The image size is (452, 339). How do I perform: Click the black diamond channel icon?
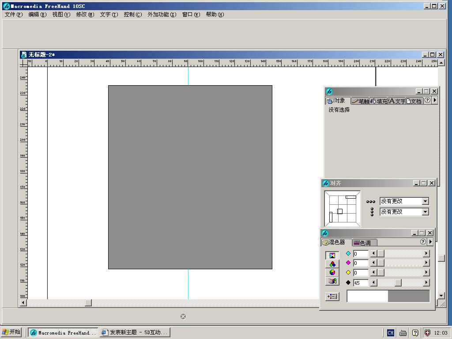point(348,282)
